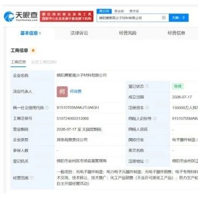The height and width of the screenshot is (198, 198).
Task: Open help icon next to 注册资本
Action: click(x=147, y=108)
